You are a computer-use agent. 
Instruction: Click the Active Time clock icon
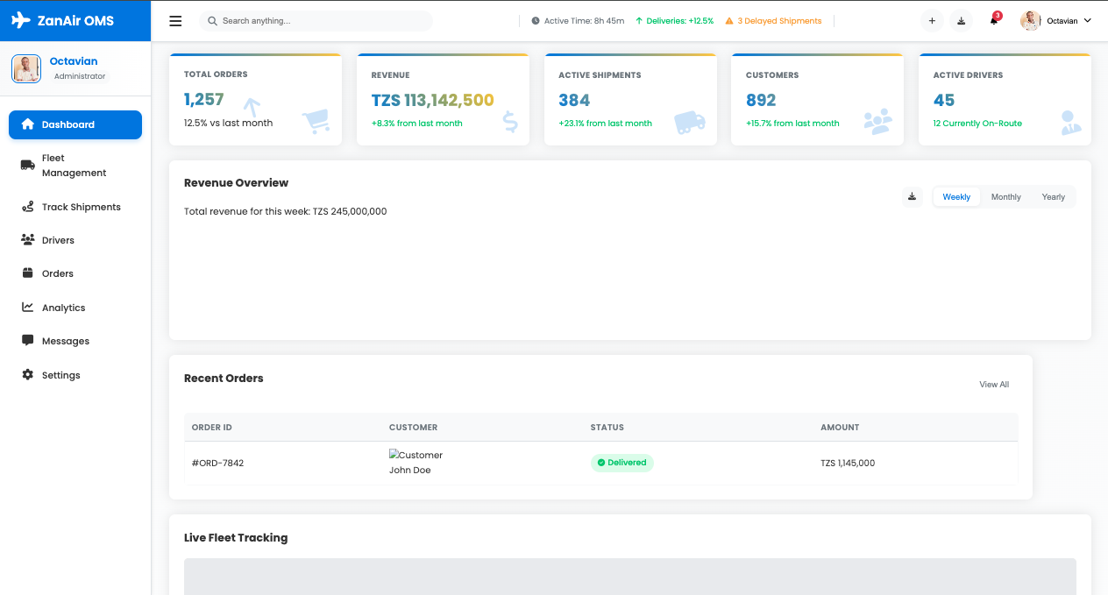pos(536,21)
